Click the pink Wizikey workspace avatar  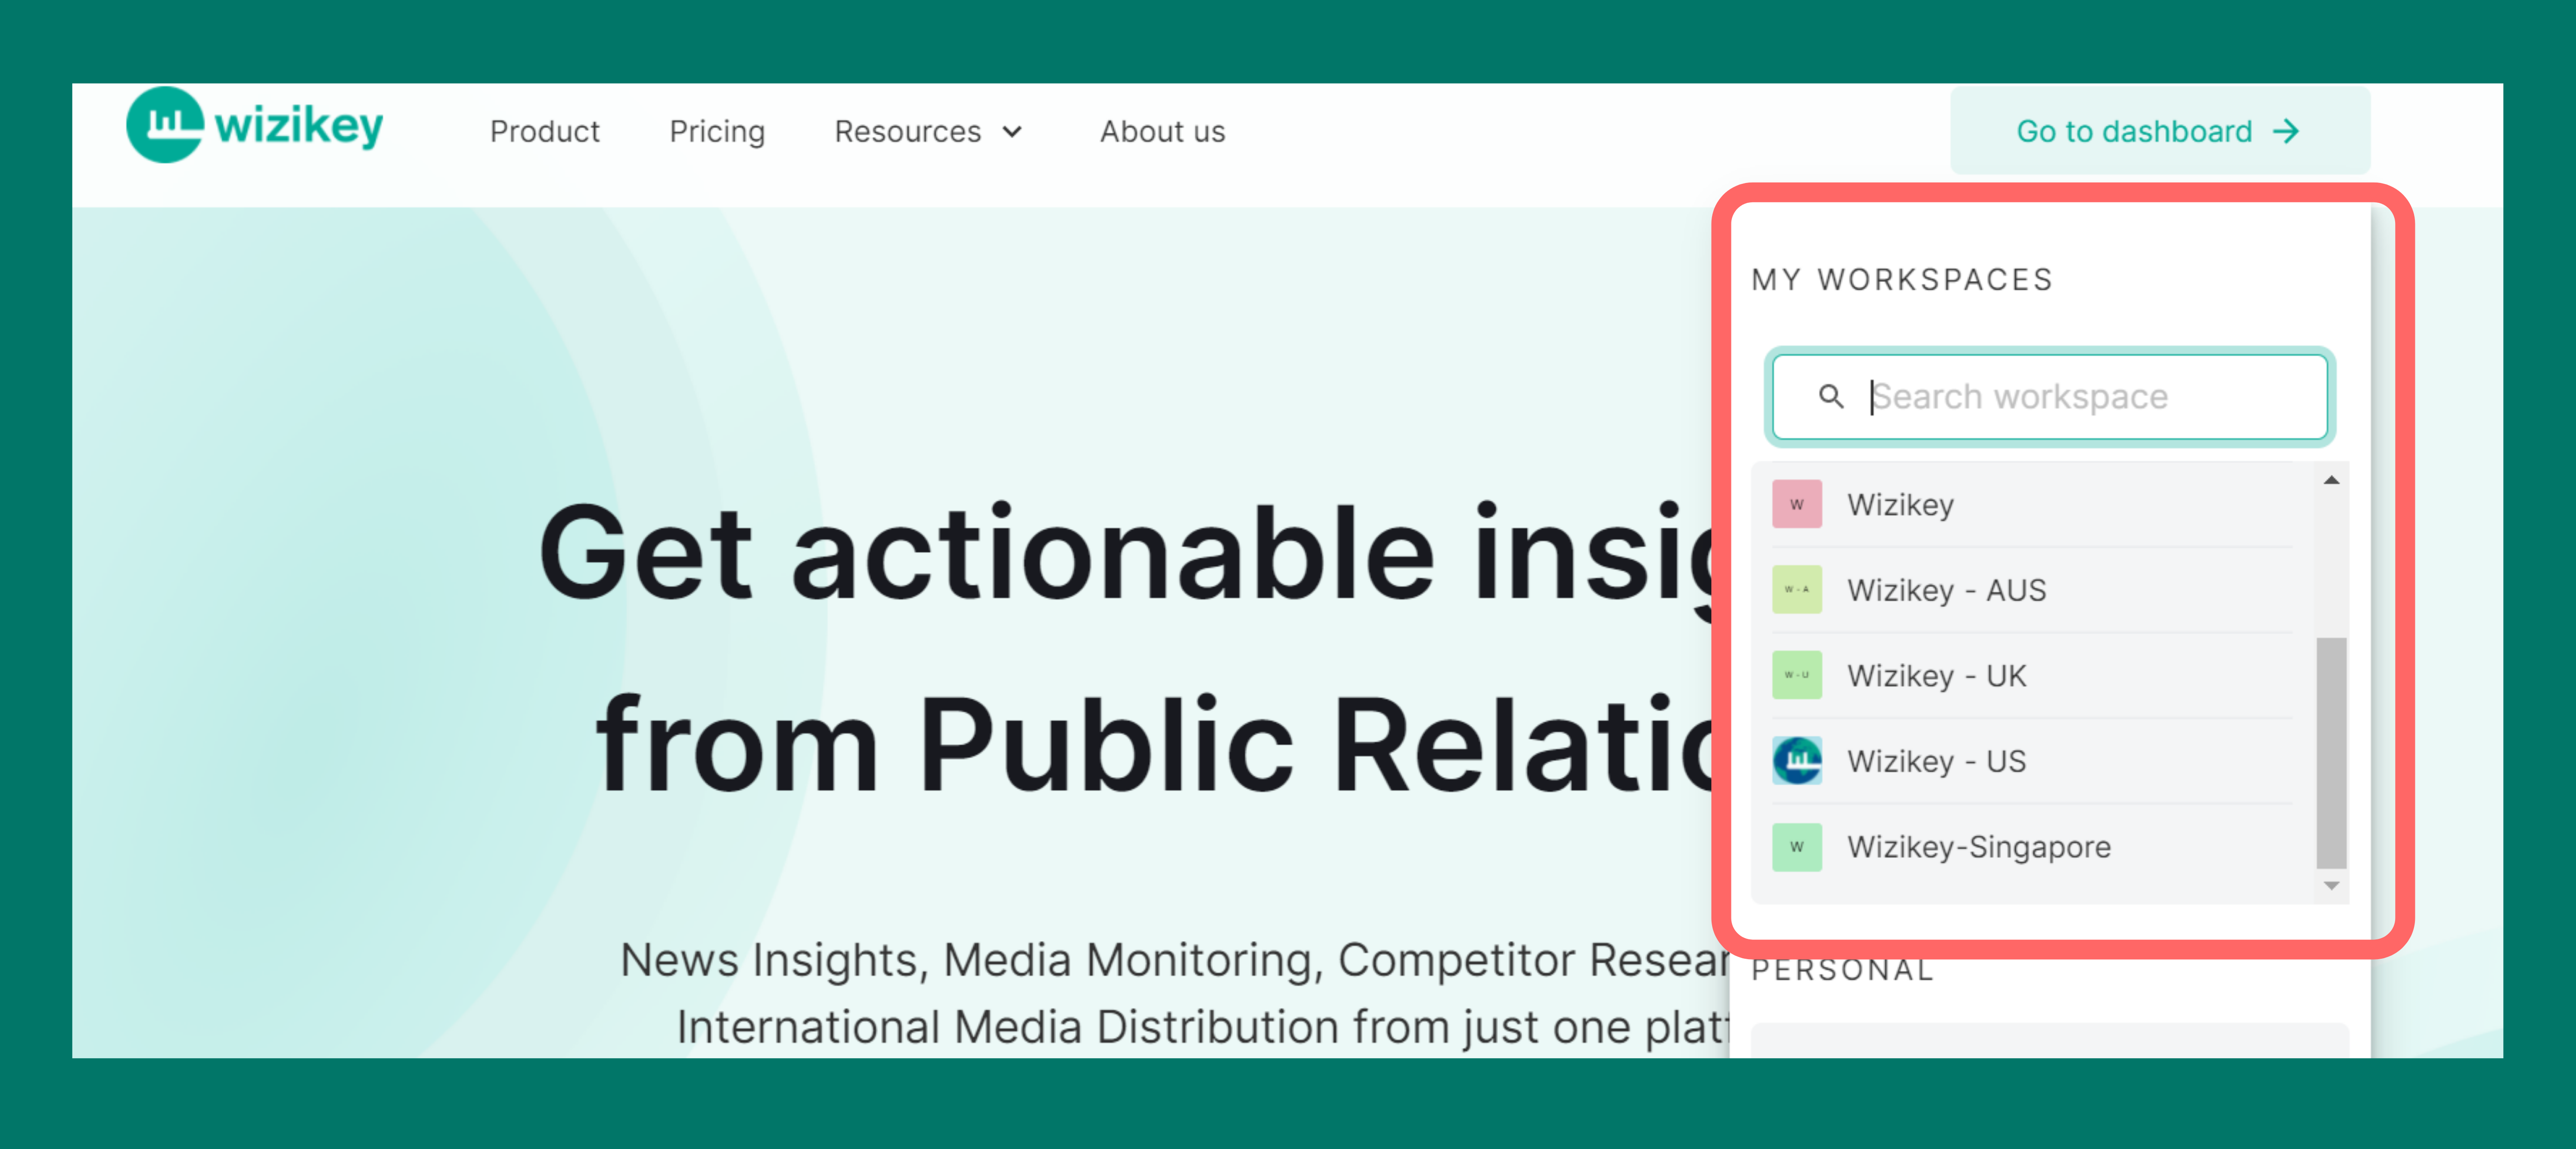(1796, 505)
